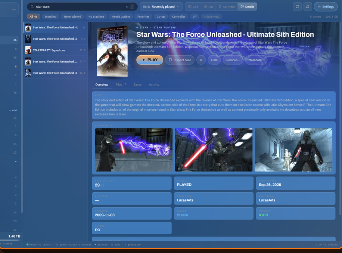Click + Save view

click(211, 16)
